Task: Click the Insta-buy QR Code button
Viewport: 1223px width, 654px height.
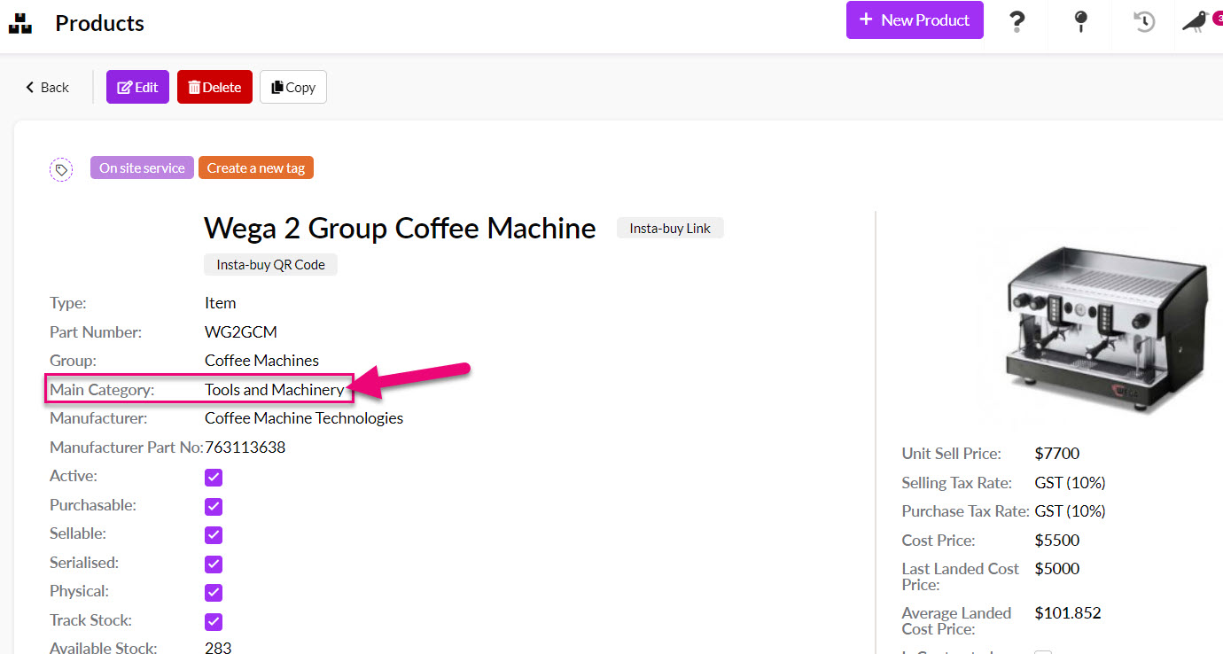Action: coord(270,264)
